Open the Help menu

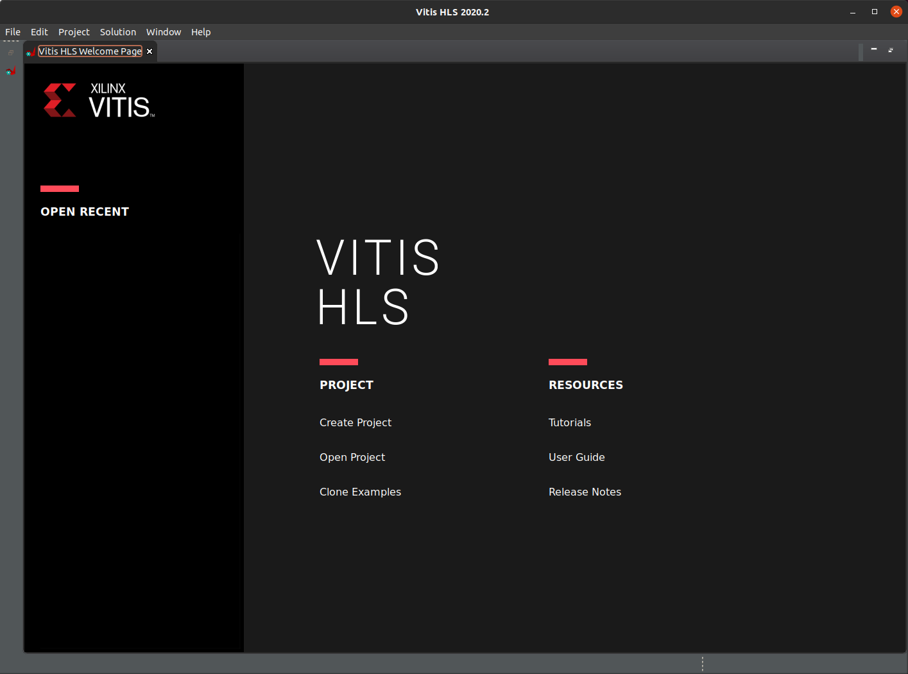coord(201,31)
